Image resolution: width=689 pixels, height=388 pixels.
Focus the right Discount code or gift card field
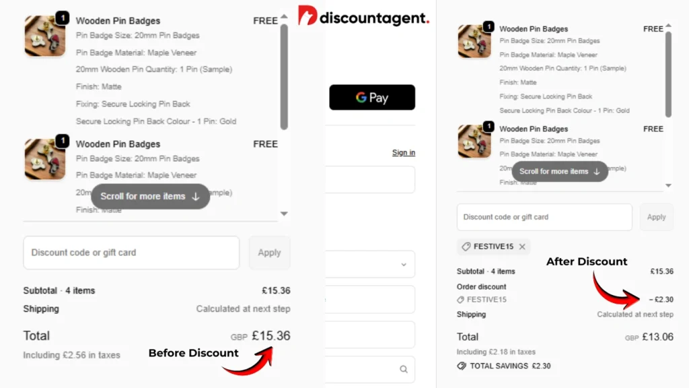point(544,217)
